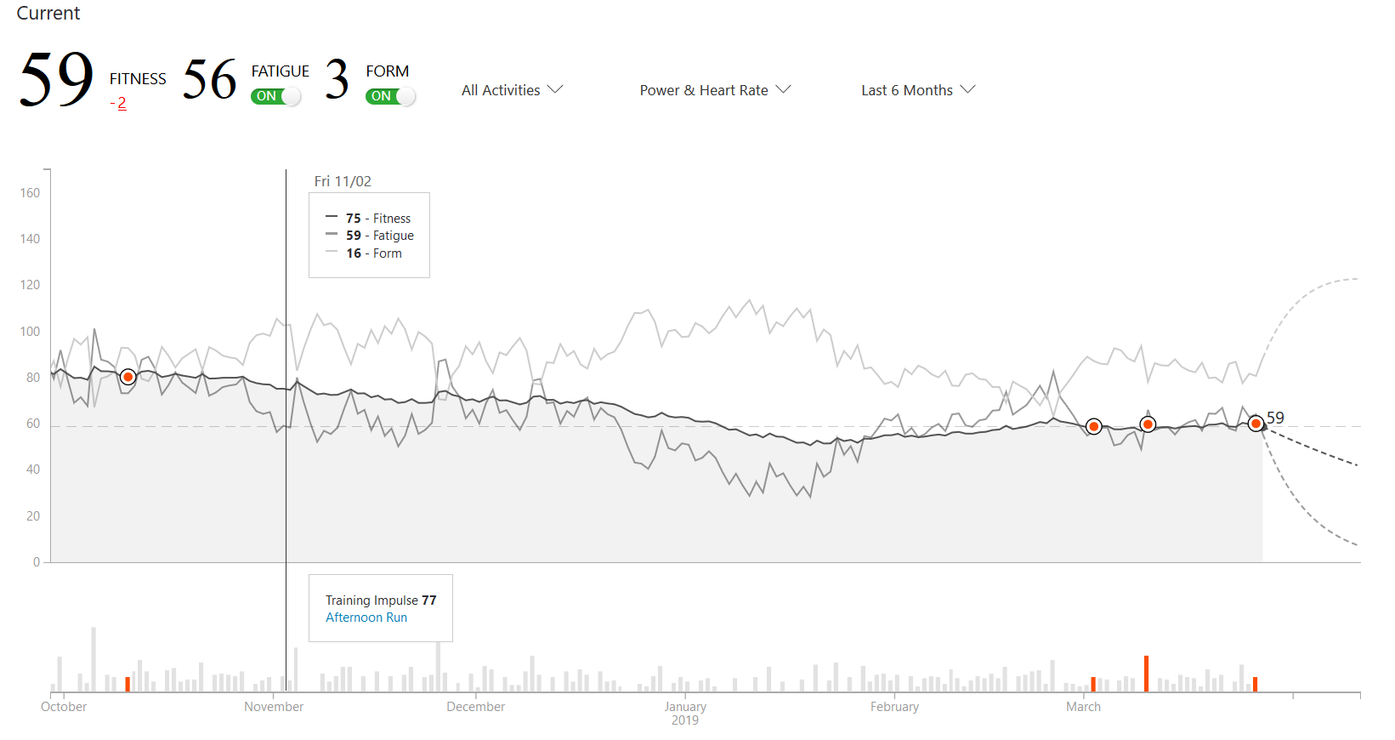
Task: Open the Afternoon Run activity link
Action: click(366, 618)
